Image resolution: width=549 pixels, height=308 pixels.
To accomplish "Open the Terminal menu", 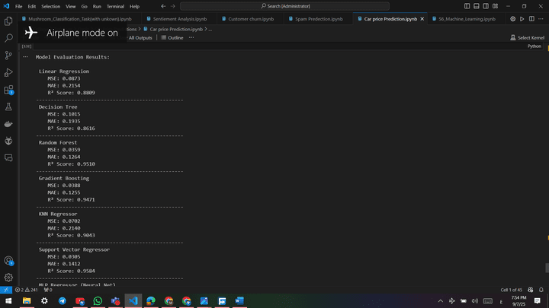I will click(116, 6).
